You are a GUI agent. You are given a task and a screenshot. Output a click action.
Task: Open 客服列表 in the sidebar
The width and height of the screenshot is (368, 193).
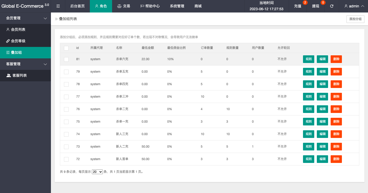click(19, 75)
